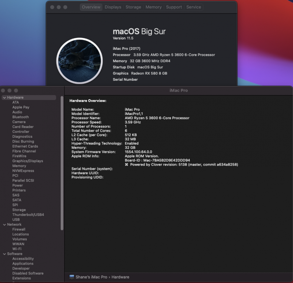293x283 pixels.
Task: Click the Radeon RX 580 graphics text
Action: [x=149, y=74]
